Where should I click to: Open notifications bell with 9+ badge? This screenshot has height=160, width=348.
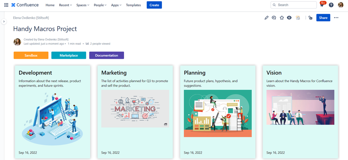[322, 5]
